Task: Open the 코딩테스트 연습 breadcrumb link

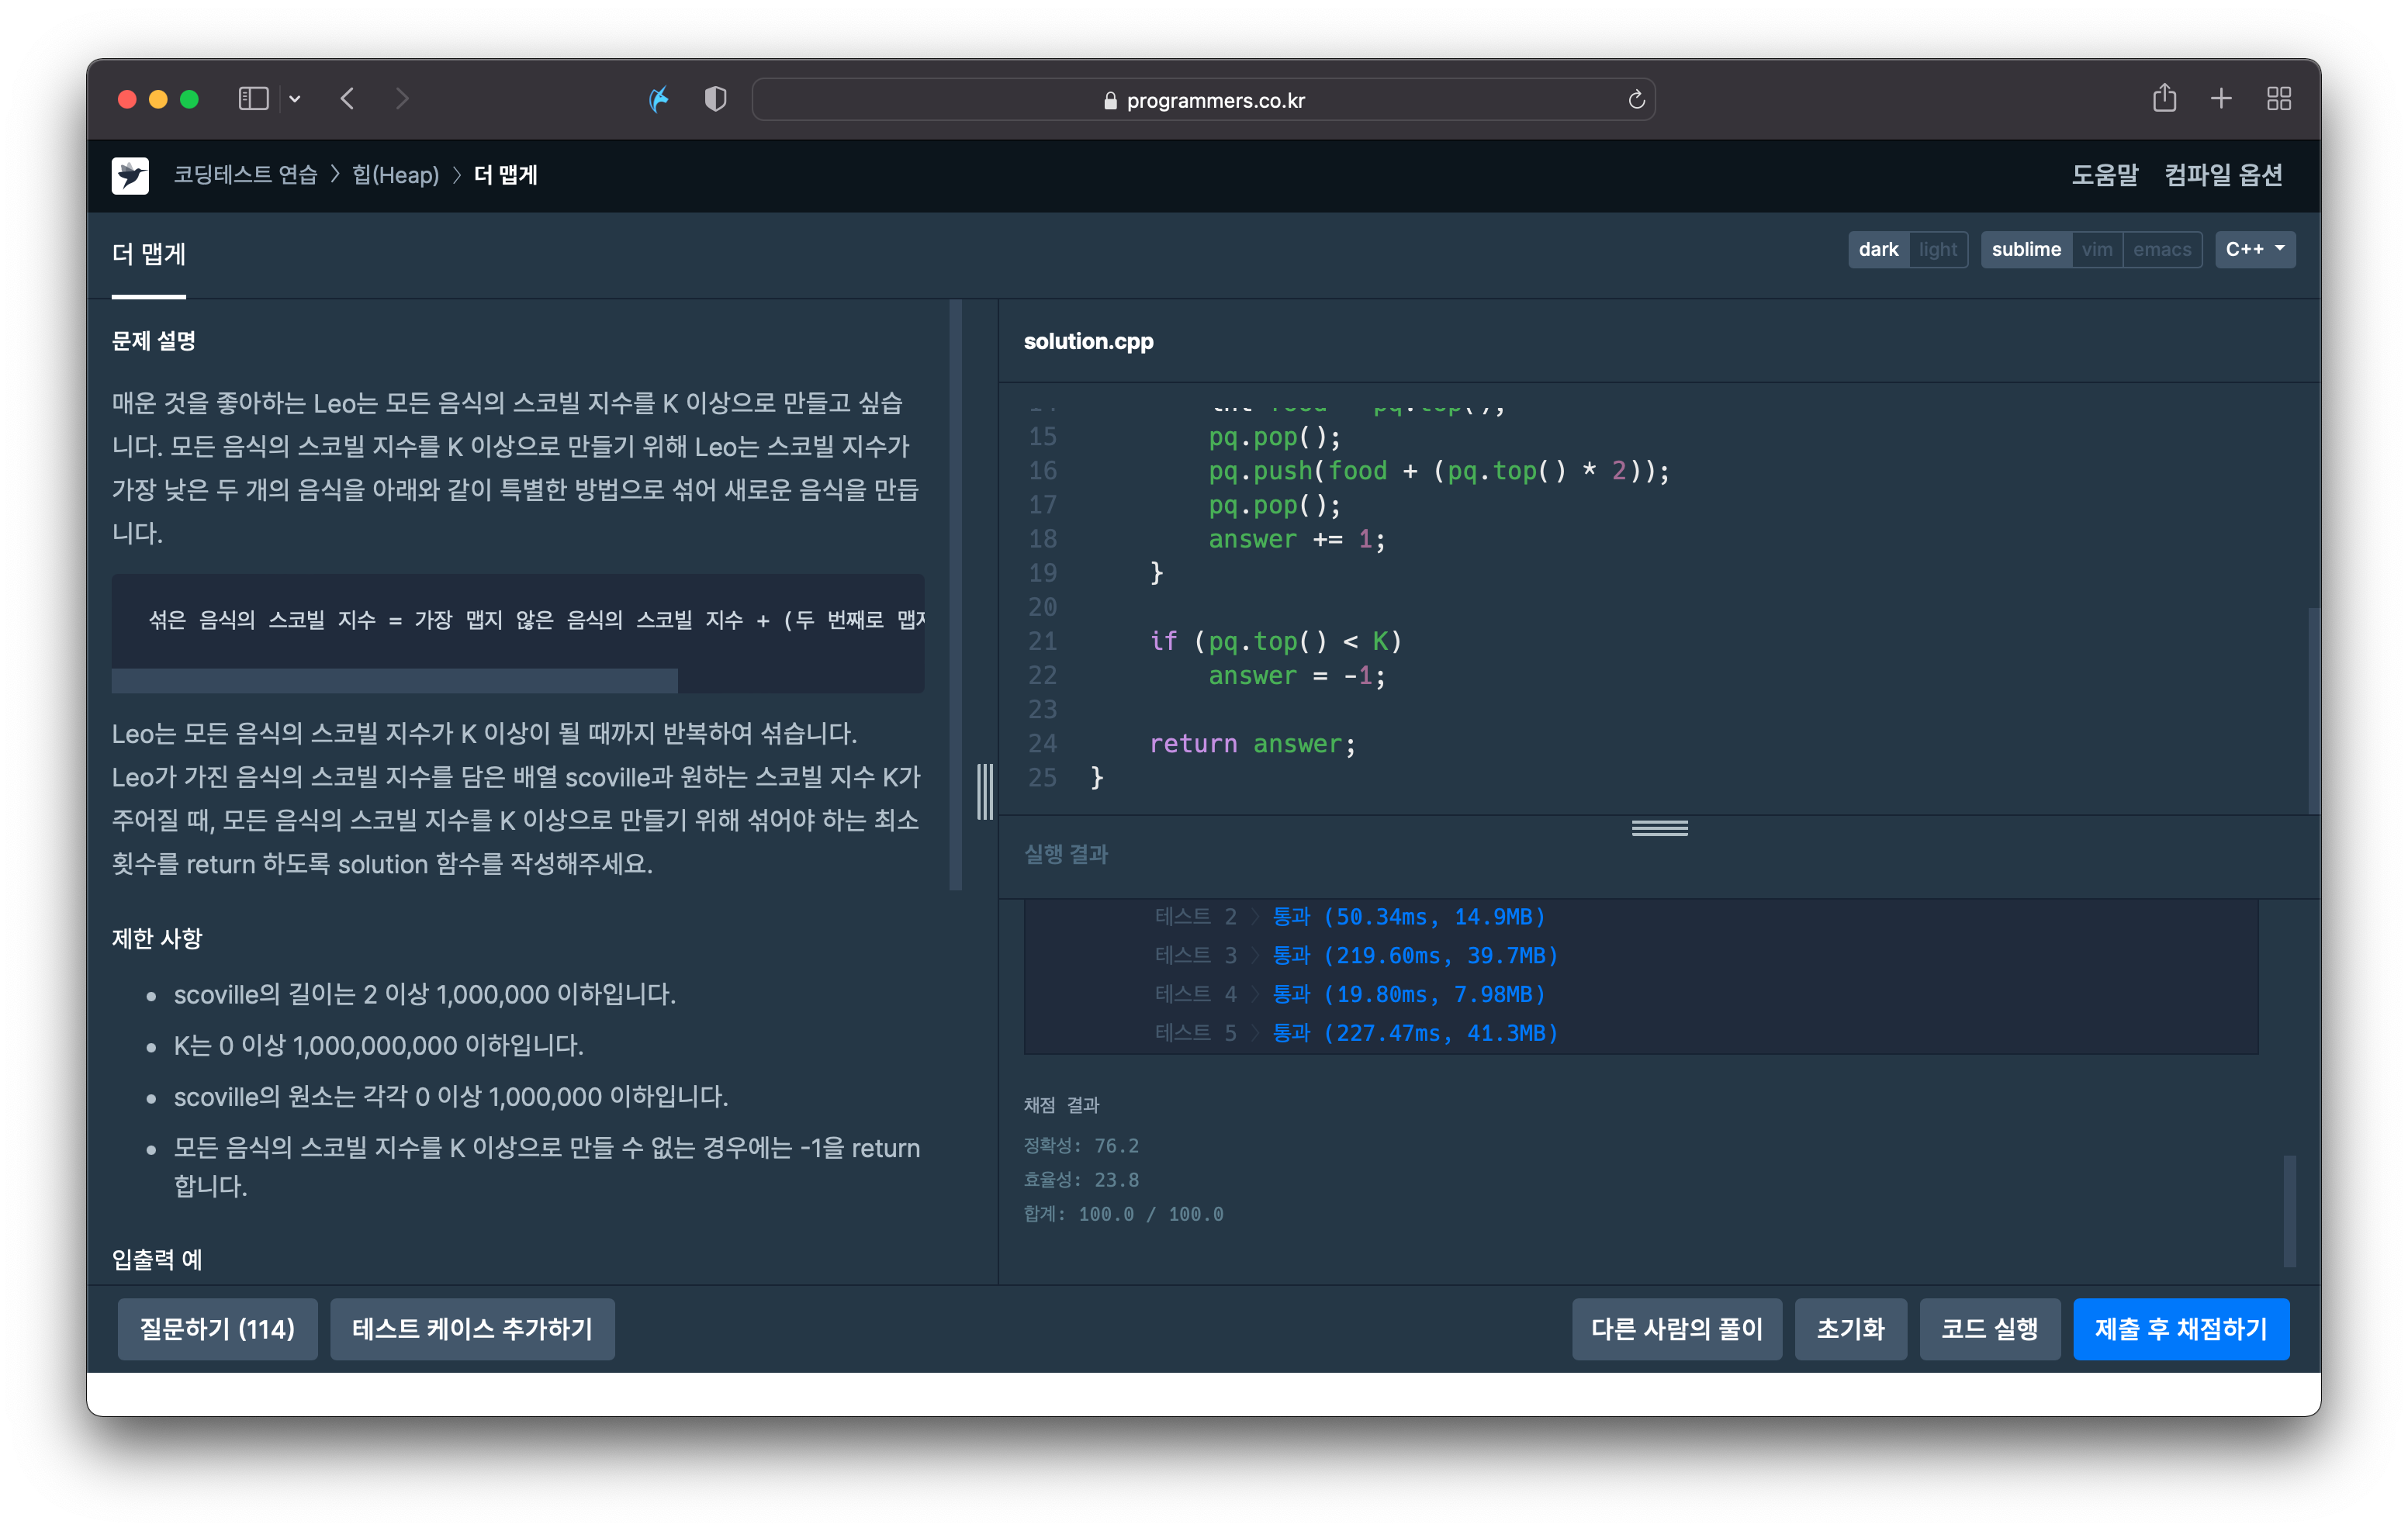Action: click(245, 175)
